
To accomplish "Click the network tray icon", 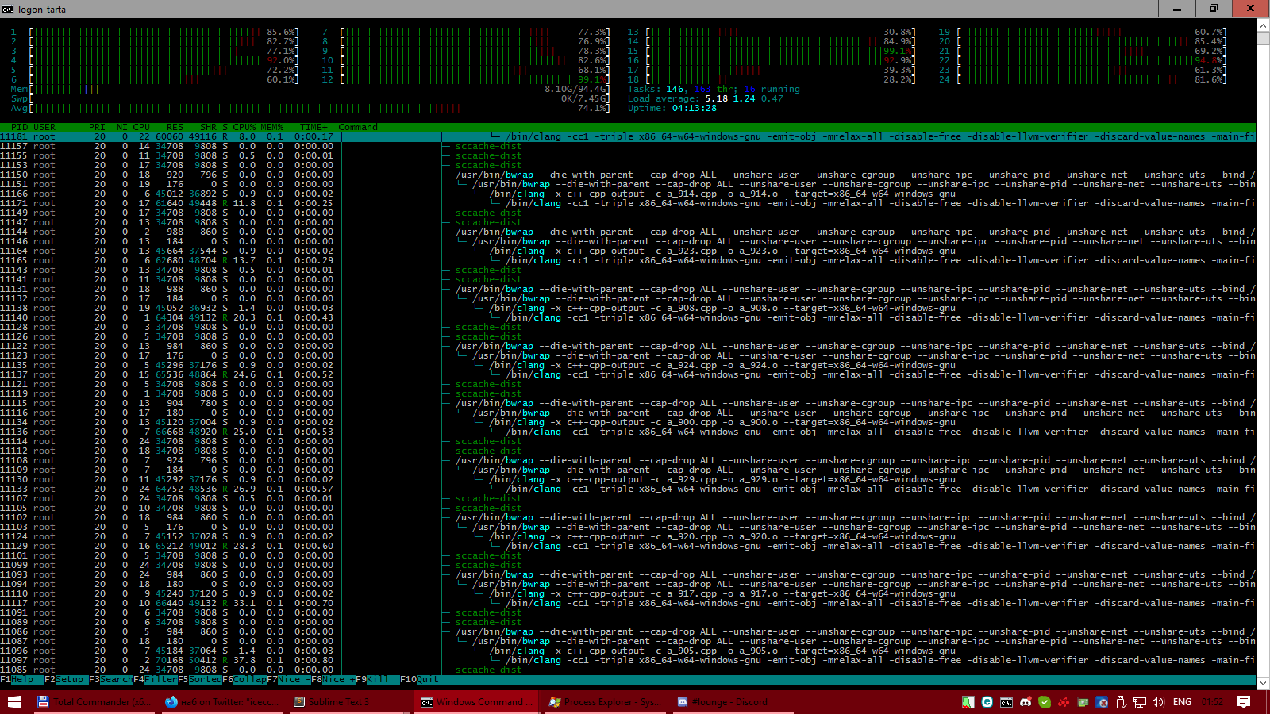I will pyautogui.click(x=1140, y=702).
